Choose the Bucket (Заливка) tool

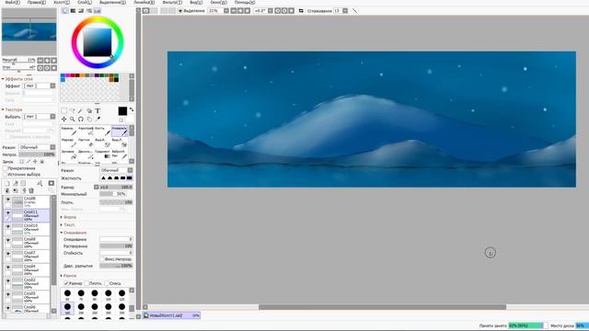click(x=69, y=154)
